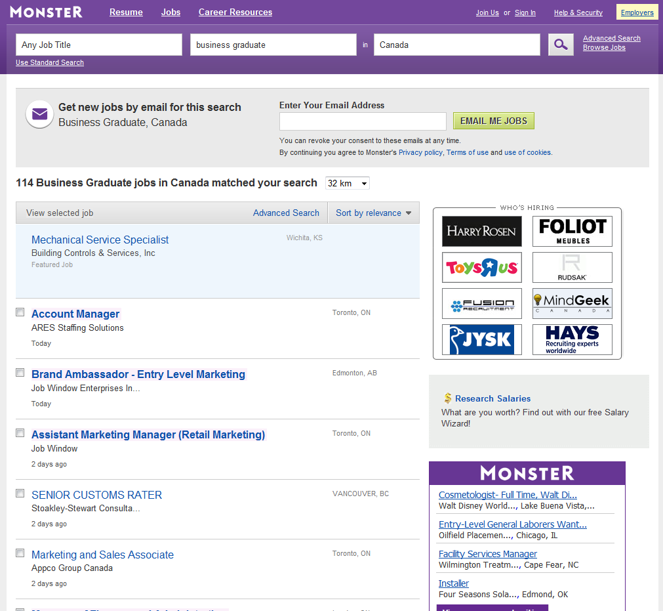The width and height of the screenshot is (663, 611).
Task: Open the Any Job Title field
Action: pos(99,45)
